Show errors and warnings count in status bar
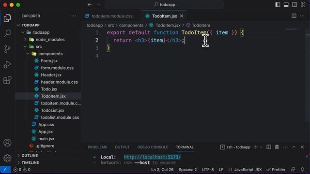310x174 pixels. pos(22,170)
